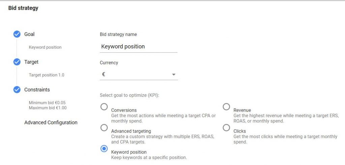Click the Keyword position goal summary text

(45, 47)
